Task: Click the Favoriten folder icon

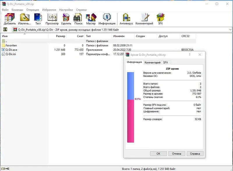Action: coord(3,46)
